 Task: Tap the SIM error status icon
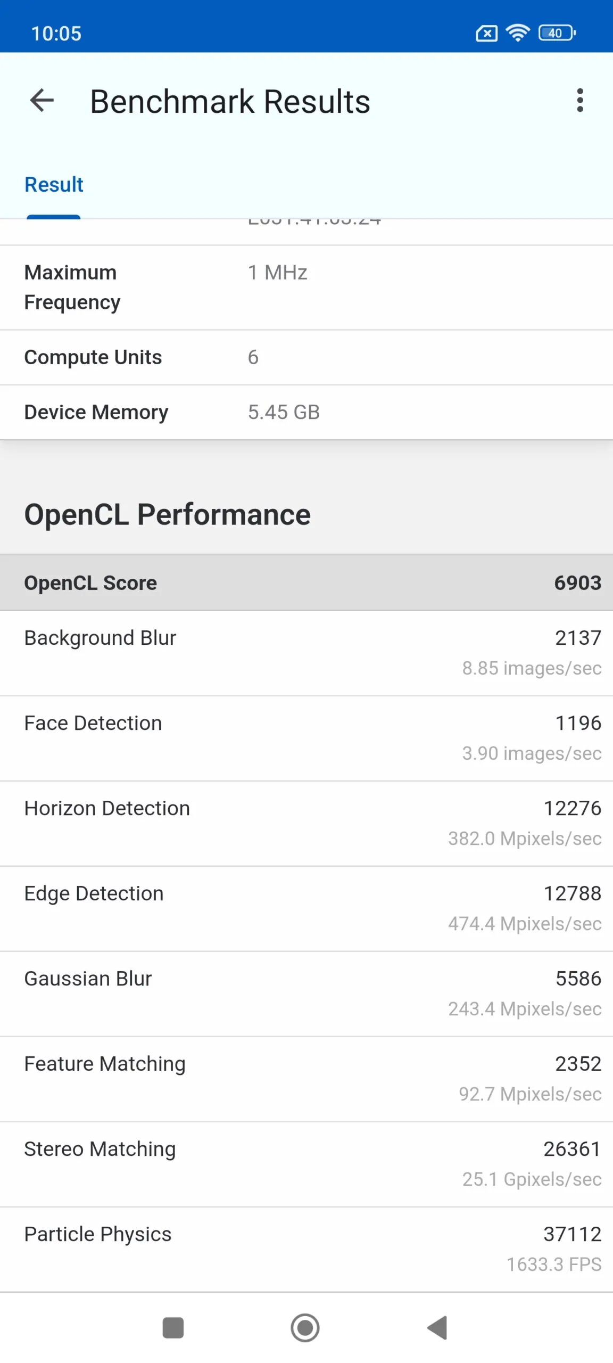(486, 34)
